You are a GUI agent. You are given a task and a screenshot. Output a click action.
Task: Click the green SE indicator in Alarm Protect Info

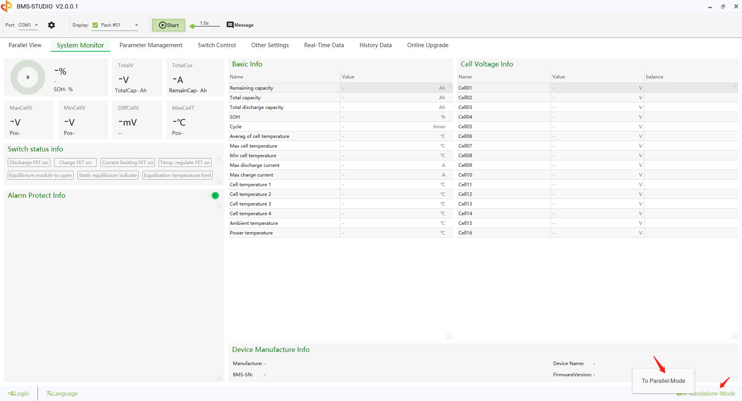(215, 196)
